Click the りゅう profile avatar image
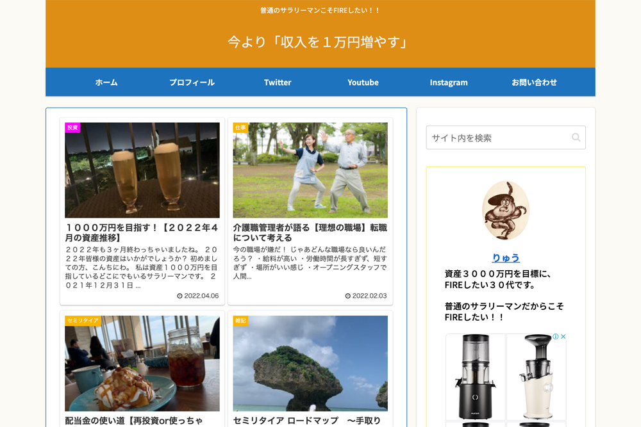641x427 pixels. point(506,211)
